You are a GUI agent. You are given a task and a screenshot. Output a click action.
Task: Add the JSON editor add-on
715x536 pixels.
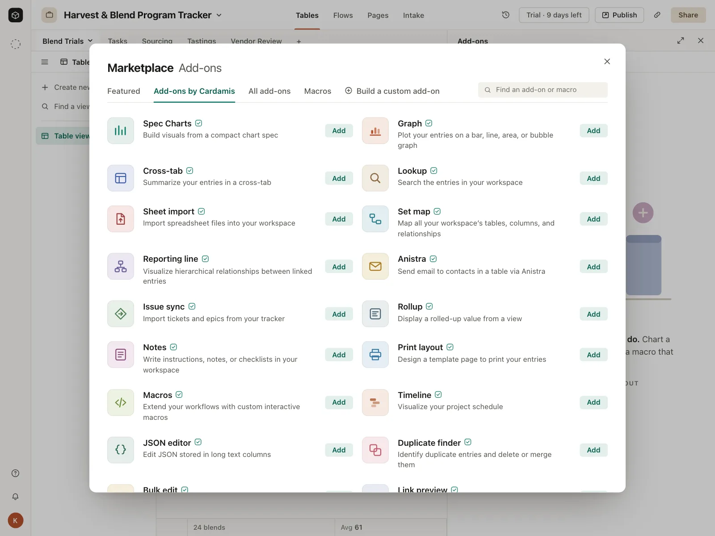coord(339,450)
